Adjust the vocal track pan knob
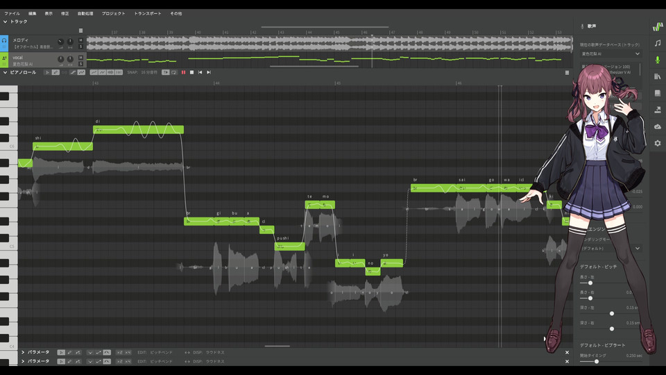The height and width of the screenshot is (375, 666). coord(70,58)
